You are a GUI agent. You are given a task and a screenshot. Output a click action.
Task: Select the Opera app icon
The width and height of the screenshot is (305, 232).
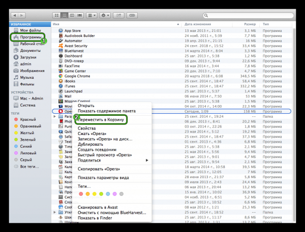coord(60,111)
